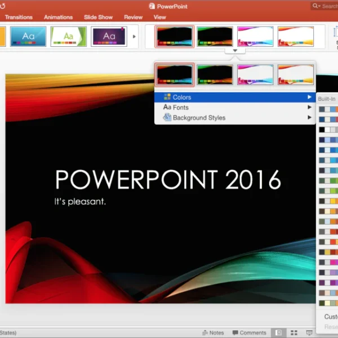Click the Search field in title bar

click(x=324, y=6)
